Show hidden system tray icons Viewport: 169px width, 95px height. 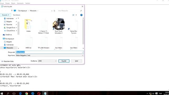click(147, 93)
